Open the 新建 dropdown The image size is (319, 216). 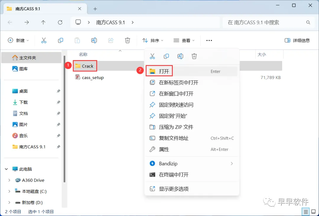pyautogui.click(x=18, y=40)
